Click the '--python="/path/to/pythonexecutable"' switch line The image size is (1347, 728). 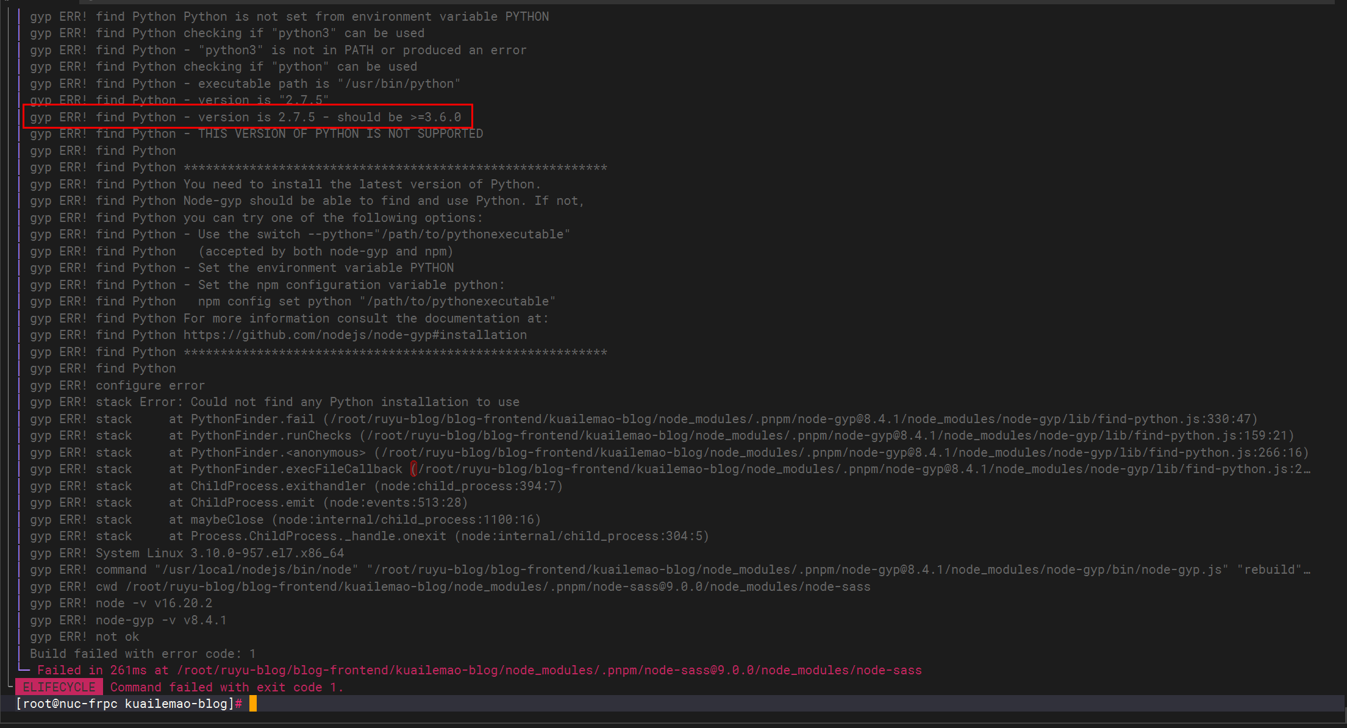point(300,234)
